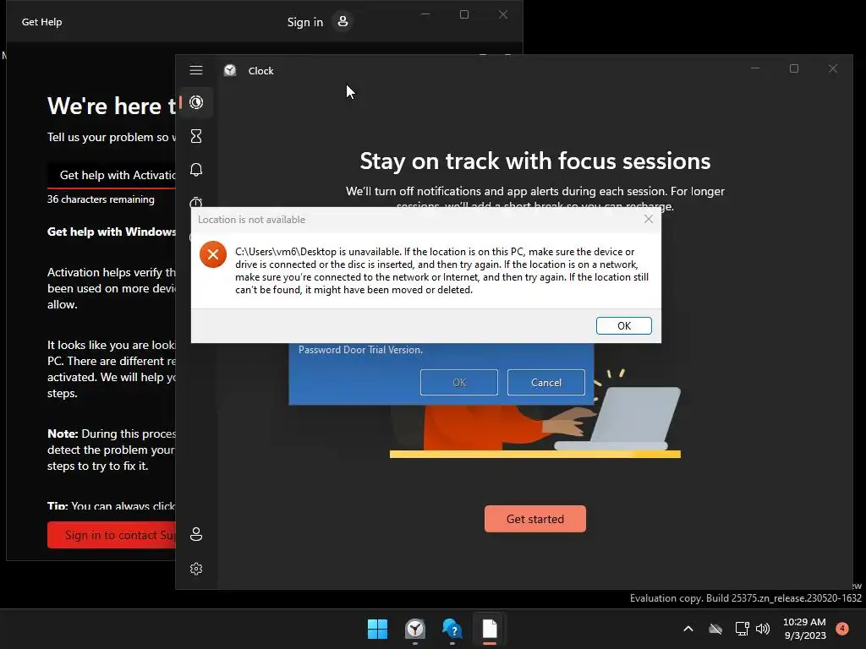Maximize the Get Help window
Screen dimensions: 866x649
[x=464, y=14]
